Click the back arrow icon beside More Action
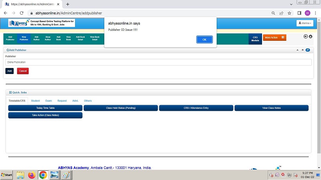The height and width of the screenshot is (180, 321). coord(305,36)
